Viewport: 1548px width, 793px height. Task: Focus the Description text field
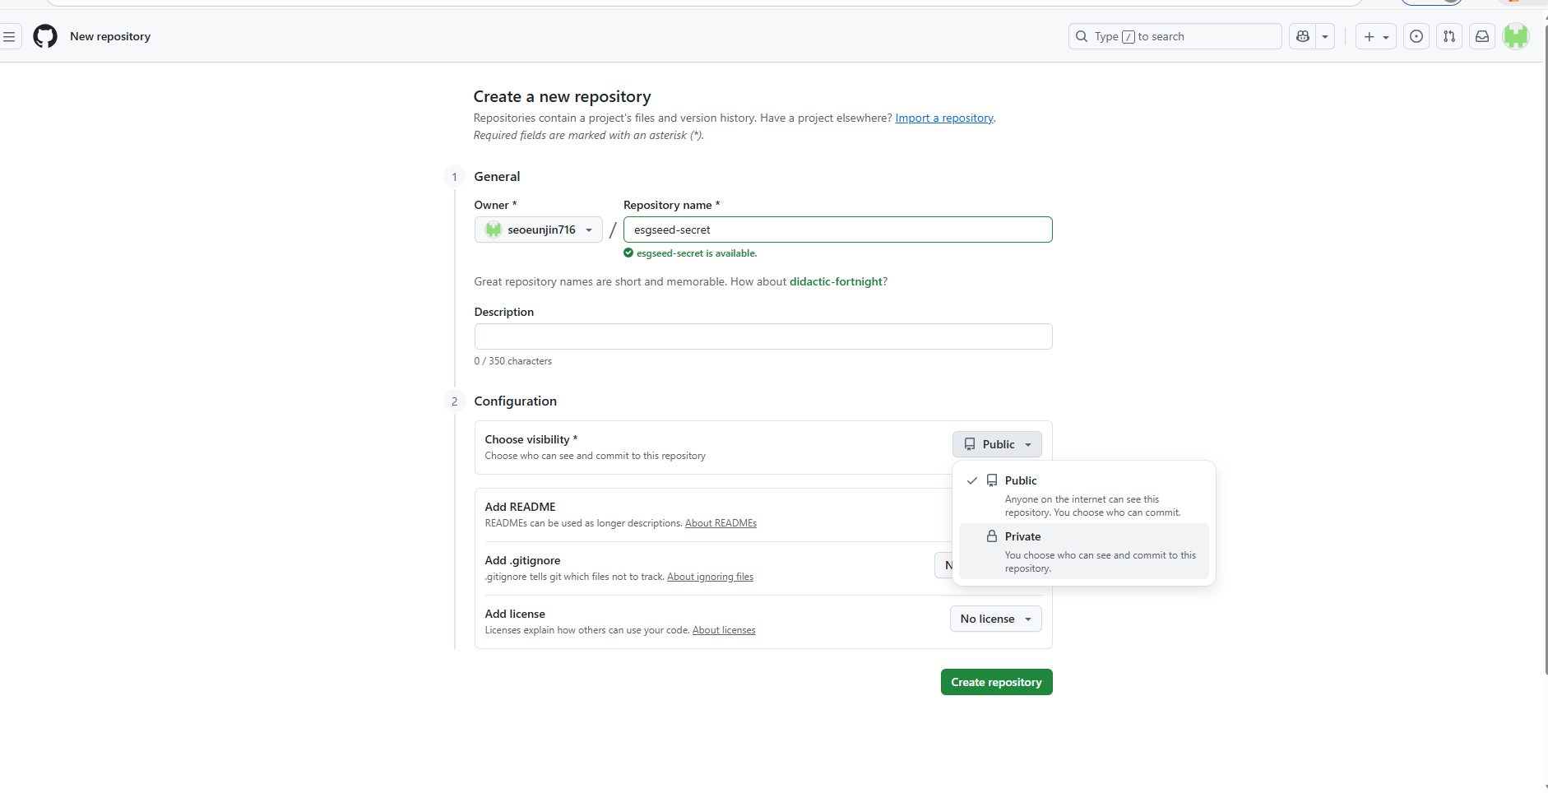[x=763, y=336]
